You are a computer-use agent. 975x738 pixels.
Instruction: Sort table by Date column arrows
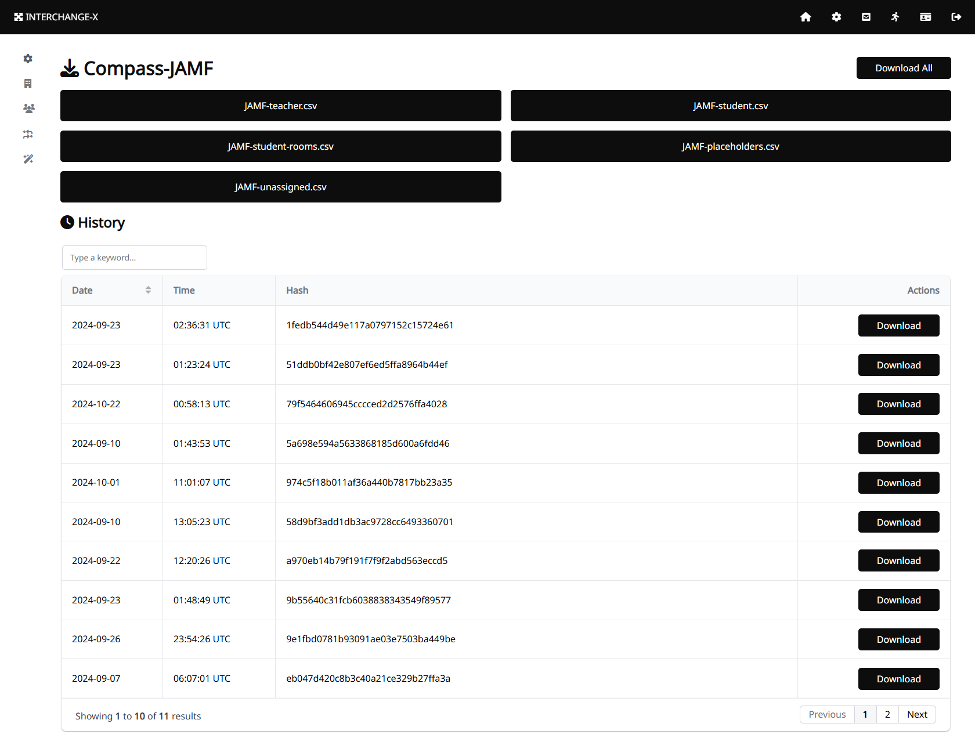[148, 290]
